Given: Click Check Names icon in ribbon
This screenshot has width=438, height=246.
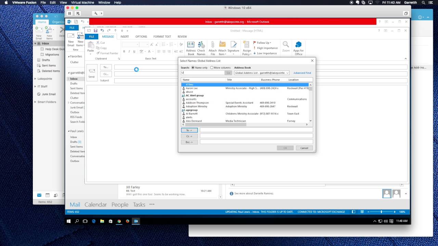Looking at the screenshot, I should pyautogui.click(x=201, y=48).
